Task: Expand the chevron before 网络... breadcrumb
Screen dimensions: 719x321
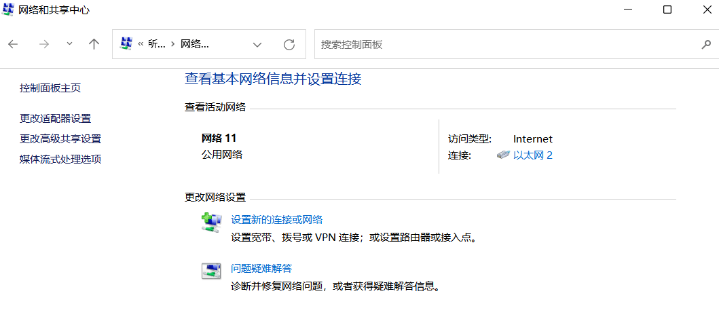Action: [x=172, y=44]
